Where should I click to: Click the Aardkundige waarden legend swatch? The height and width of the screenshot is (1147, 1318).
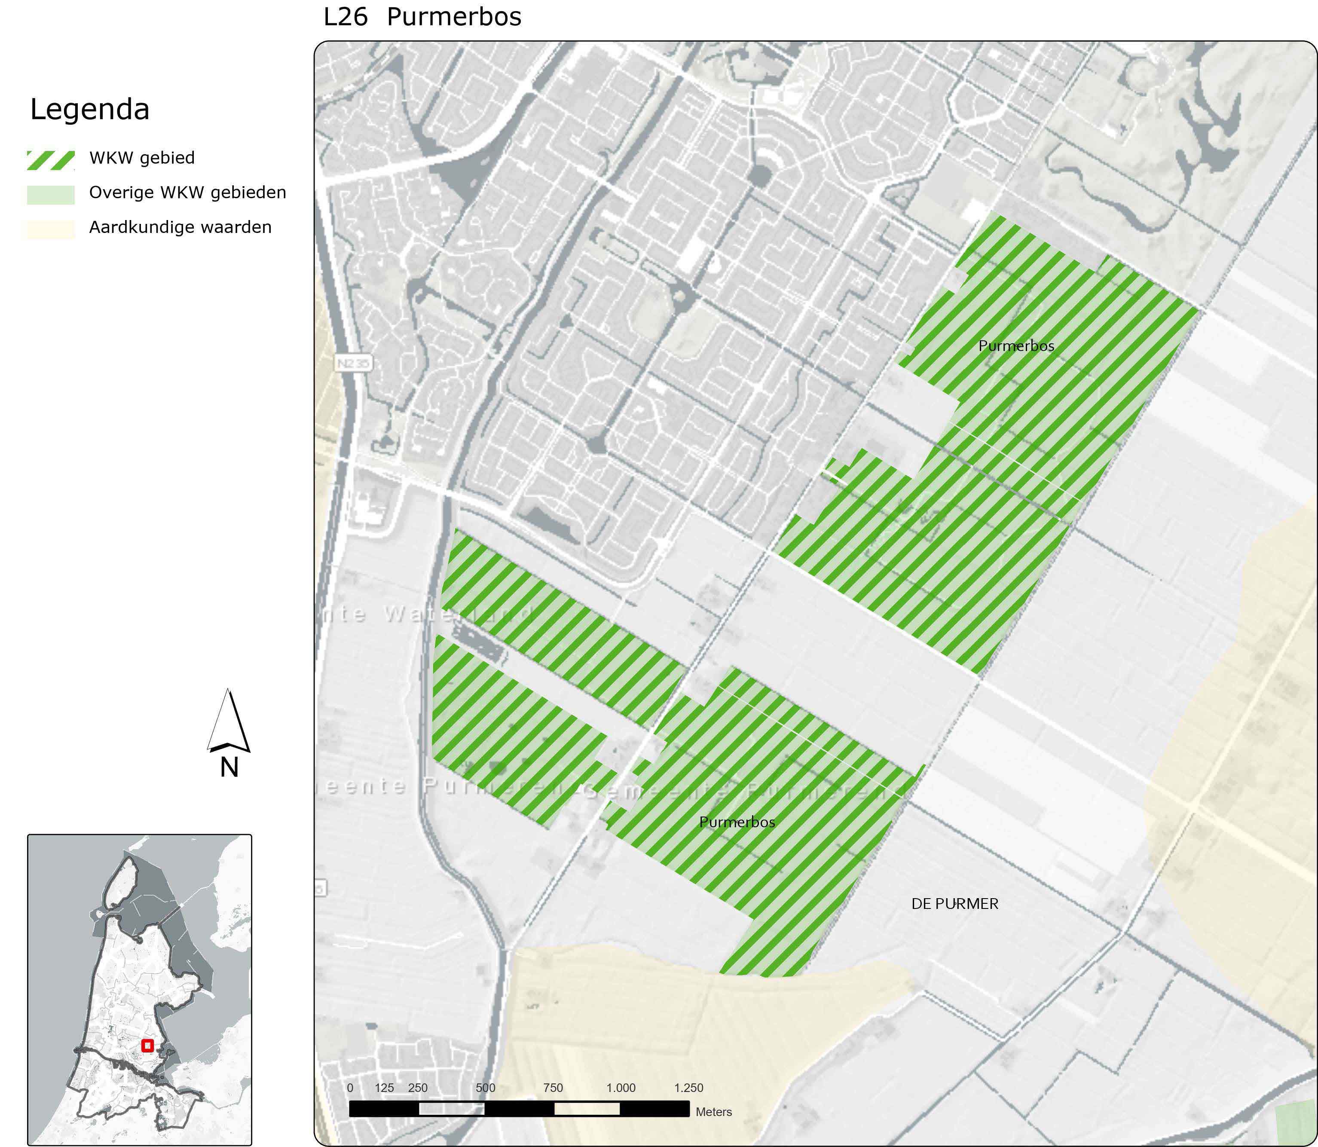click(x=51, y=229)
